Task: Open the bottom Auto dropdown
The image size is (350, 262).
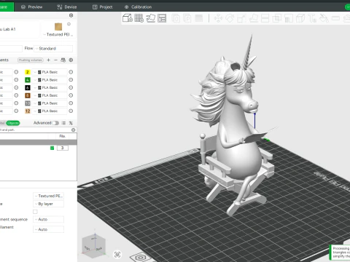Action: point(48,229)
